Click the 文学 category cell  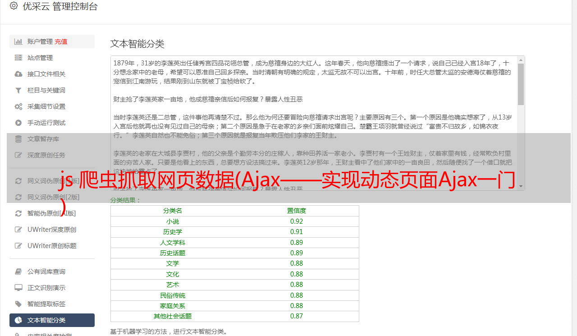point(173,263)
